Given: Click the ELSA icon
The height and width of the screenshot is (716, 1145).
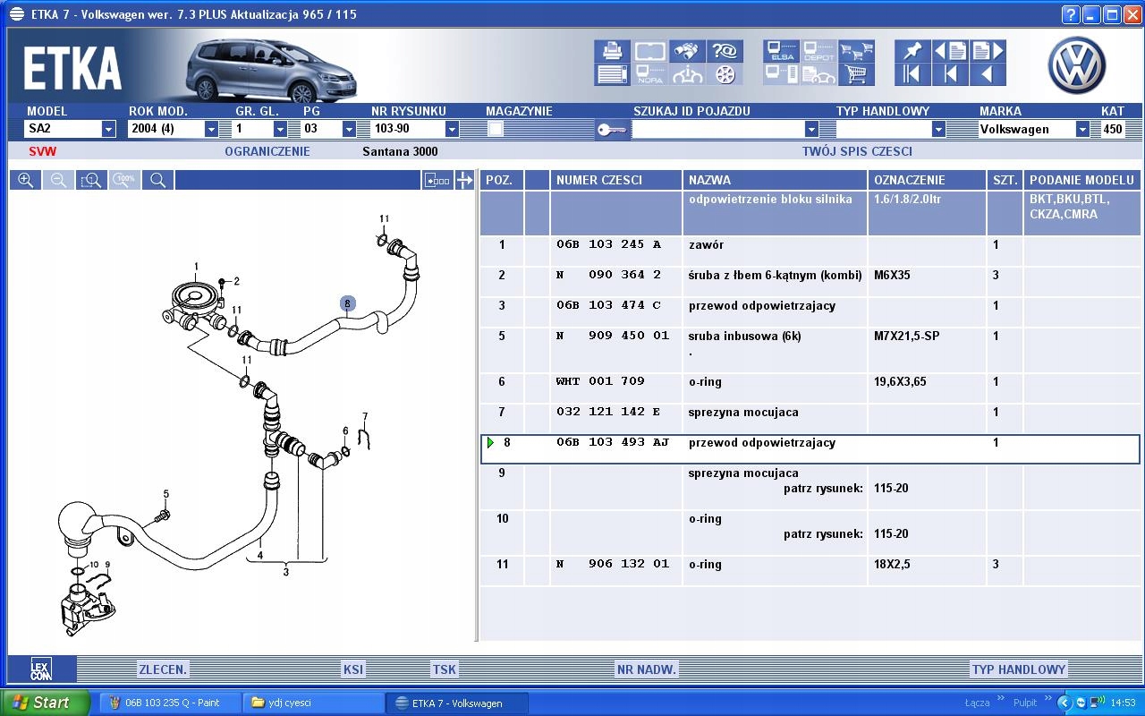Looking at the screenshot, I should pyautogui.click(x=782, y=51).
